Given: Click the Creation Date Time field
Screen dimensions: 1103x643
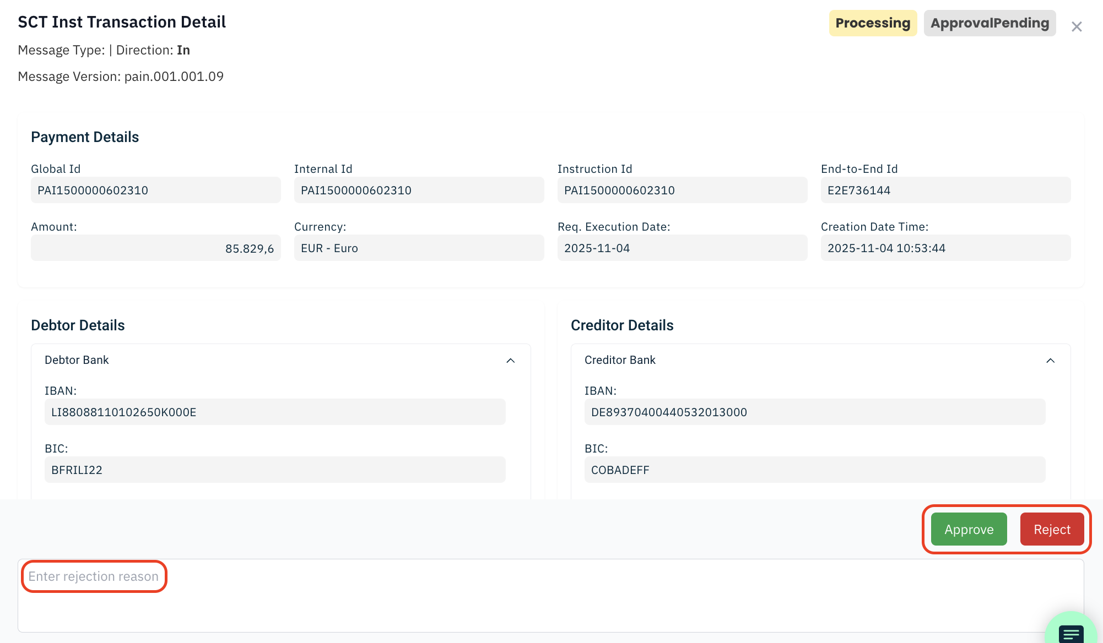Looking at the screenshot, I should click(x=945, y=248).
